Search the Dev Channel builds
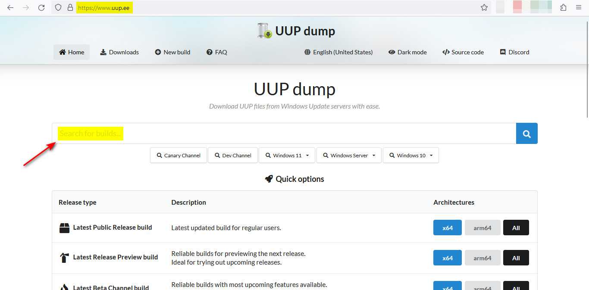 (233, 156)
